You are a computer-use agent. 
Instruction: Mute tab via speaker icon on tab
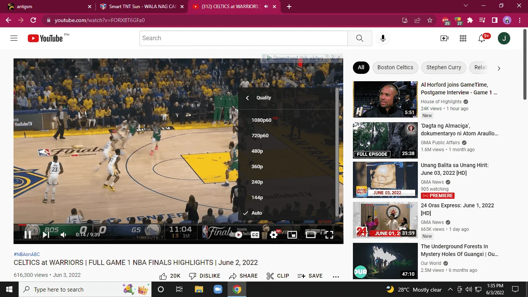(266, 7)
